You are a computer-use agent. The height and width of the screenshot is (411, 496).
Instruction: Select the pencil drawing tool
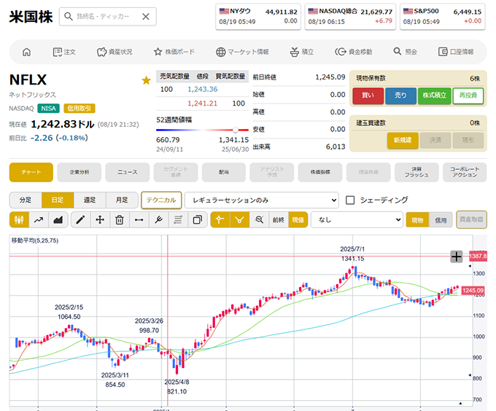coord(81,219)
